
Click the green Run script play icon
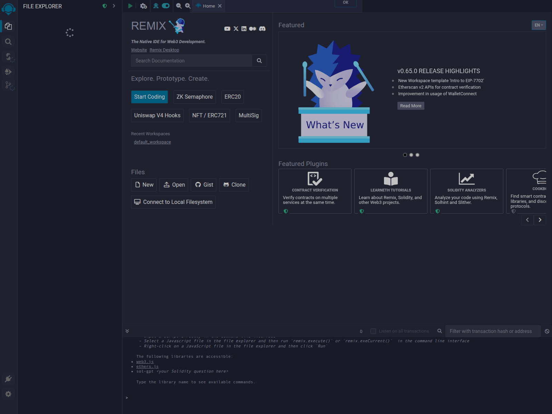[130, 6]
